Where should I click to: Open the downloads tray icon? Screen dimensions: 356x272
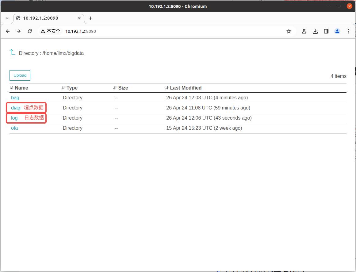pos(315,31)
